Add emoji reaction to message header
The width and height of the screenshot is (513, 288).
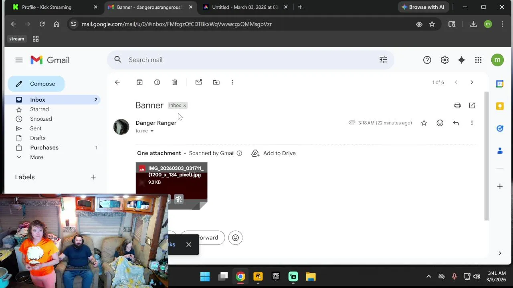[x=440, y=123]
